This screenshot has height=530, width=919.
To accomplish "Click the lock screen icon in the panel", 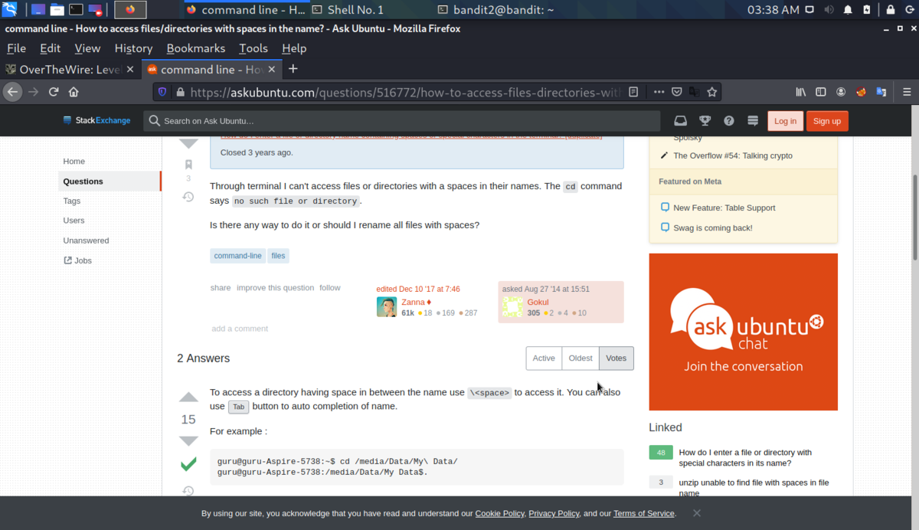I will (891, 10).
